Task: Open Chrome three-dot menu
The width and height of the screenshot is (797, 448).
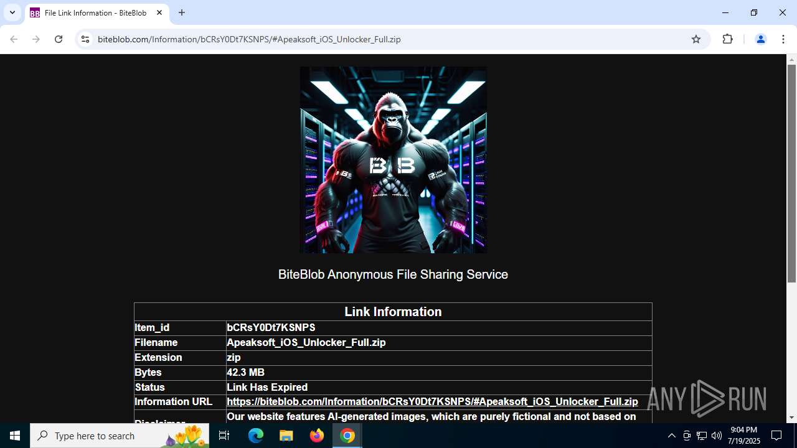Action: pyautogui.click(x=783, y=39)
